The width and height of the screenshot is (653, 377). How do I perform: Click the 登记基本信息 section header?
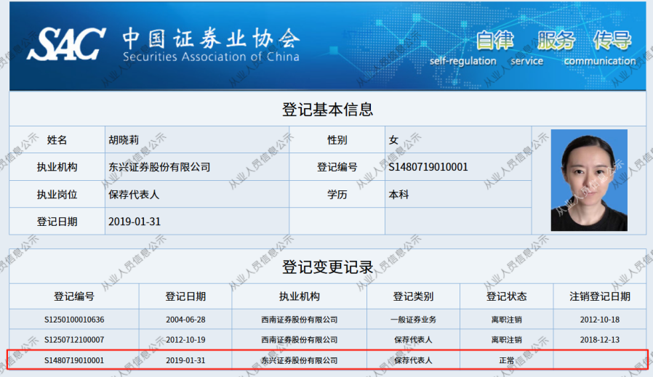[x=327, y=110]
